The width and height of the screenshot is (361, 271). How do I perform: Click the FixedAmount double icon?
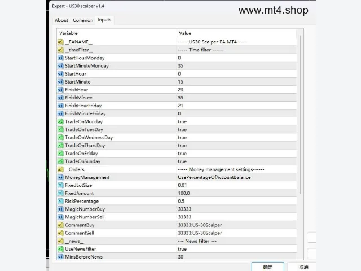pyautogui.click(x=60, y=193)
